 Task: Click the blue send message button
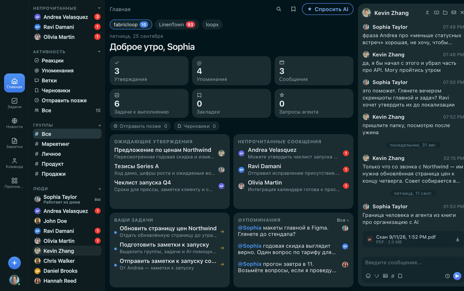click(x=457, y=276)
